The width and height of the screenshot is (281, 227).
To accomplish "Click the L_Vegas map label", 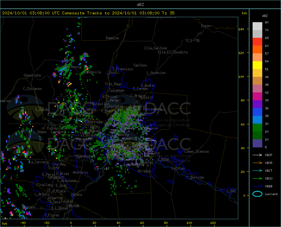I will tap(40, 132).
